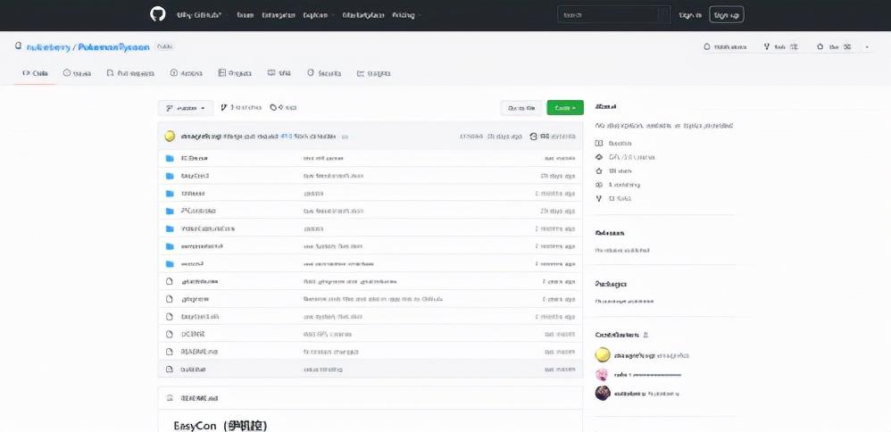Switch to the Issues tab
This screenshot has width=891, height=432.
[x=78, y=73]
